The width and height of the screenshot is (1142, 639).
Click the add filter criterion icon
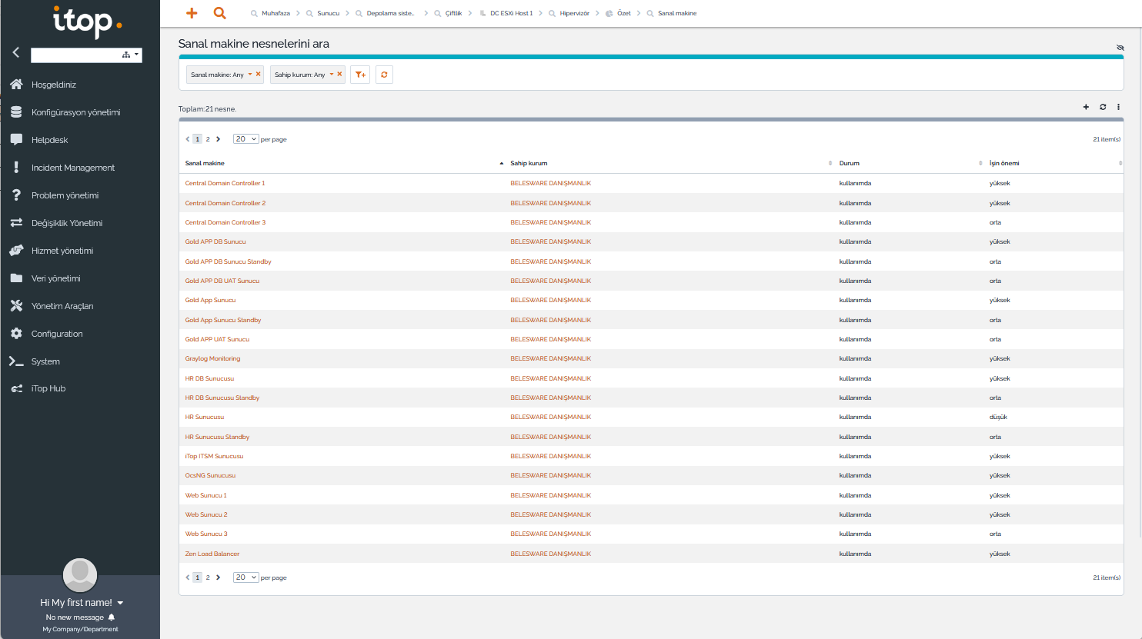[360, 75]
